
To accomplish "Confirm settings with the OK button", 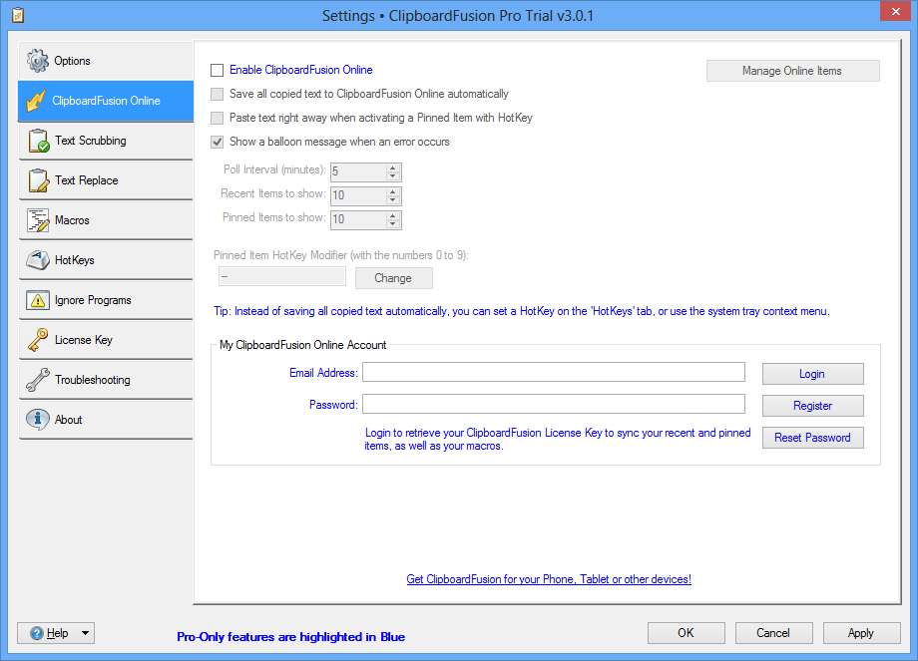I will pos(687,633).
